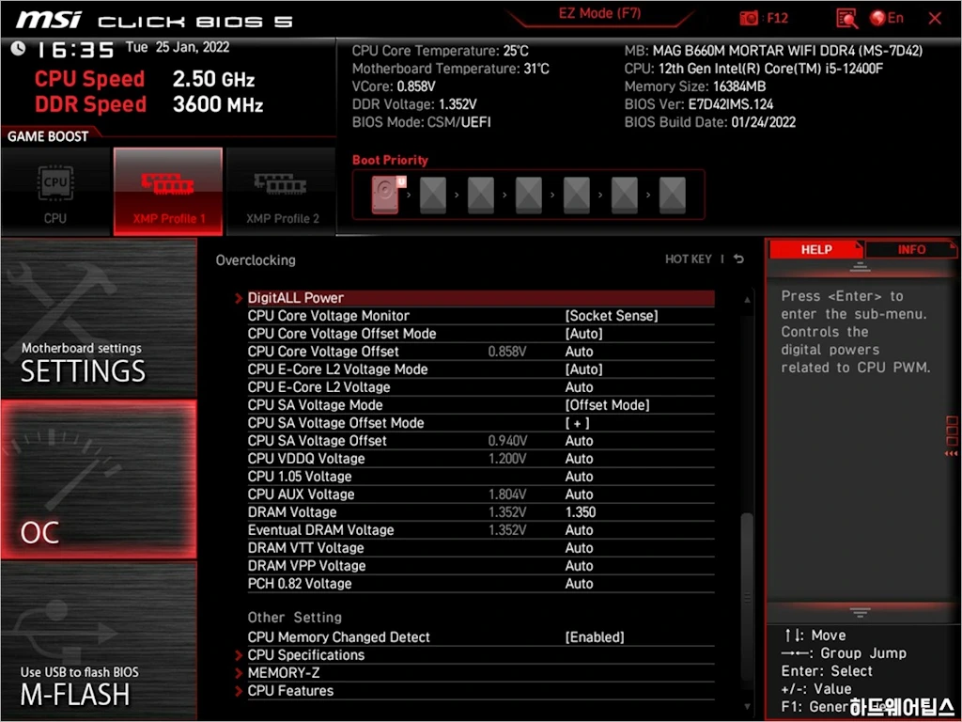Edit the CPU E-Core L2 Voltage value
The image size is (962, 722).
[579, 386]
